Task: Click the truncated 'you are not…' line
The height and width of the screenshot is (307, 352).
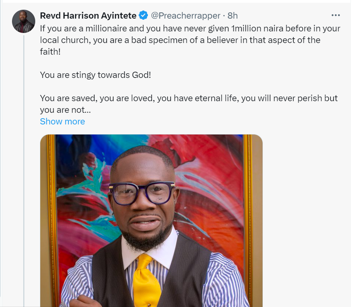Action: (65, 110)
